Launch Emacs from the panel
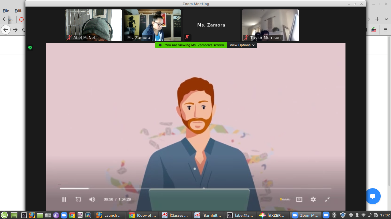 (56, 215)
